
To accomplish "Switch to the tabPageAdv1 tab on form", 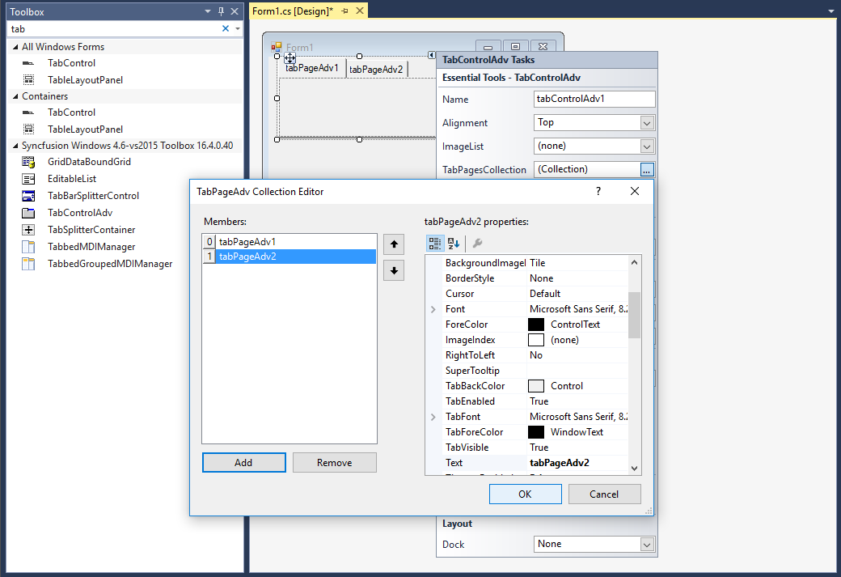I will click(x=311, y=68).
